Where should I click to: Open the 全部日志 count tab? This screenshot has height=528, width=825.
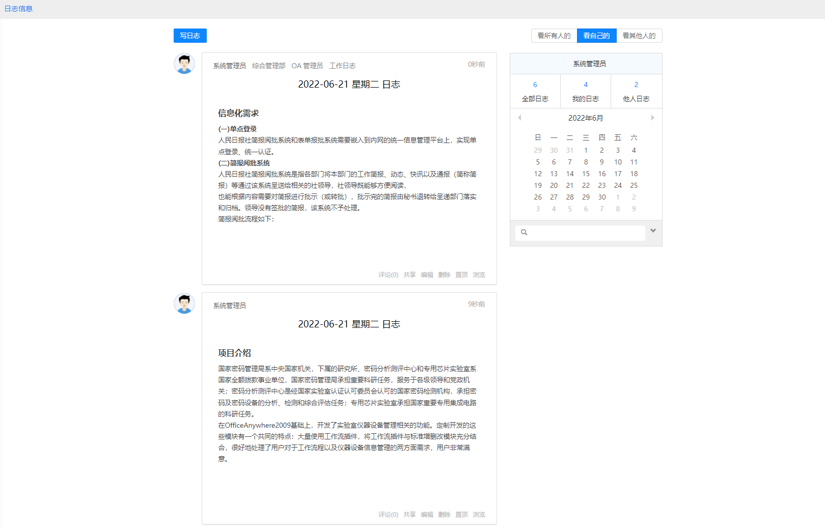coord(535,92)
